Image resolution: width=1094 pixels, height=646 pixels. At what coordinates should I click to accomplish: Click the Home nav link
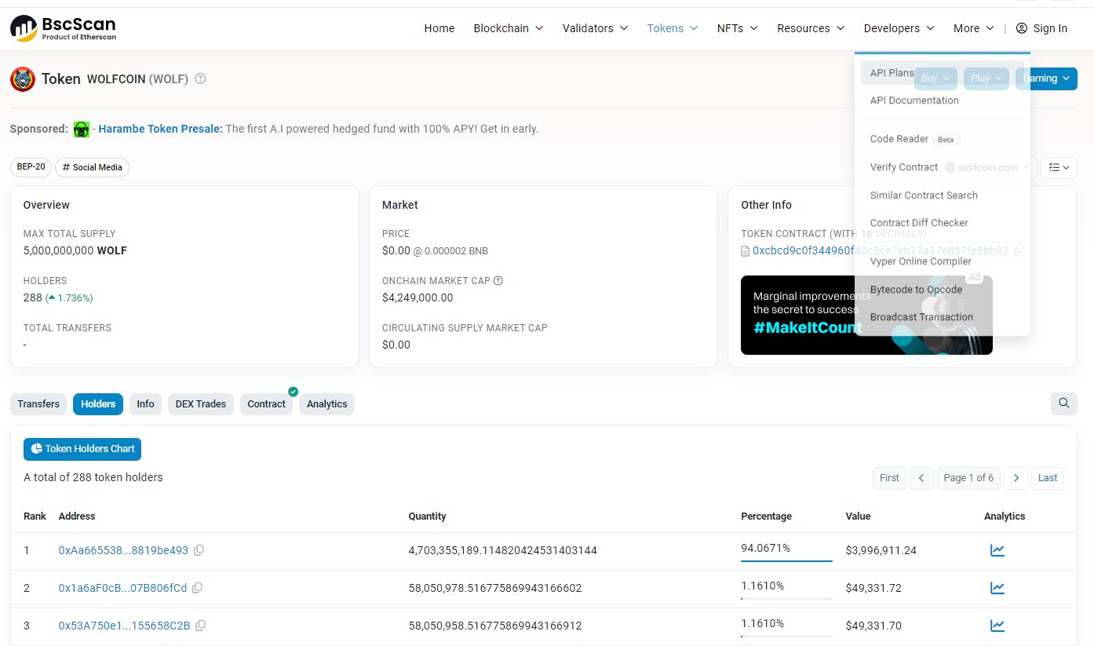point(439,28)
